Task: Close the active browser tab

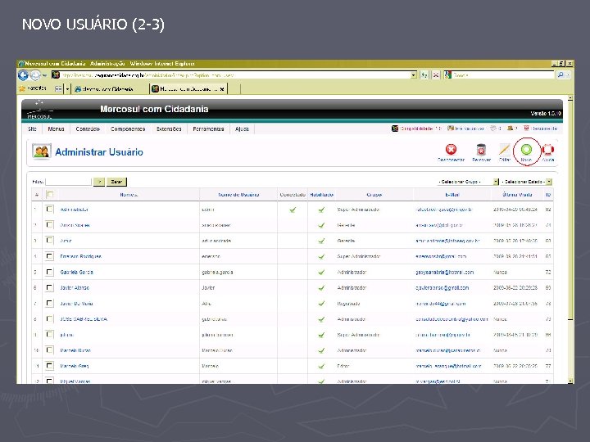Action: coord(222,89)
